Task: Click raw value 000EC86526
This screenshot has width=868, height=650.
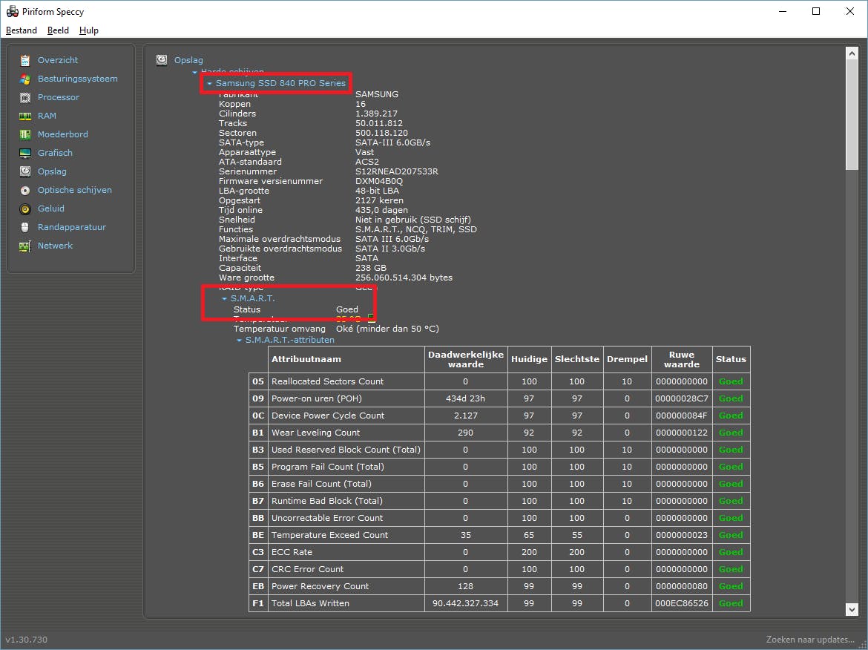Action: [x=682, y=603]
